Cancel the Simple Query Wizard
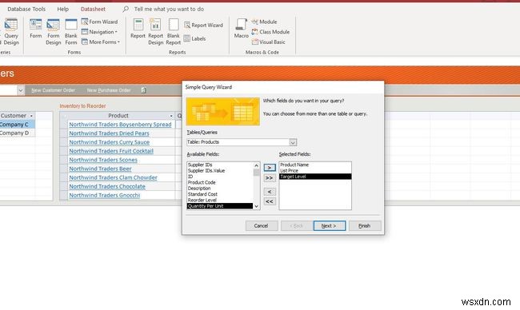Viewport: 520px width, 310px height. click(262, 226)
